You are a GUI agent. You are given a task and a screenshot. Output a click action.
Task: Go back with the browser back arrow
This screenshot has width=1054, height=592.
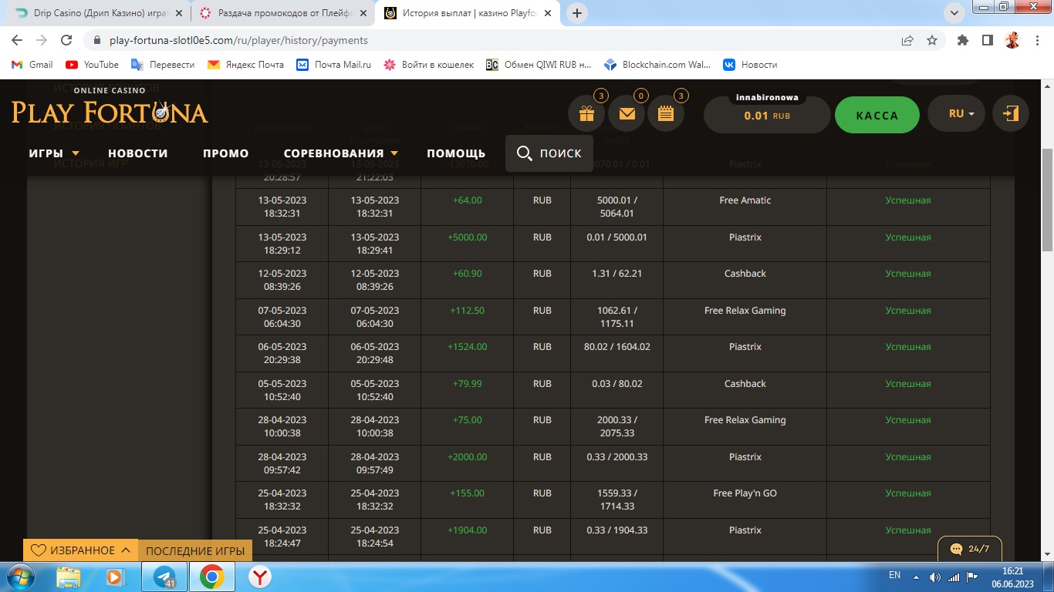(18, 40)
